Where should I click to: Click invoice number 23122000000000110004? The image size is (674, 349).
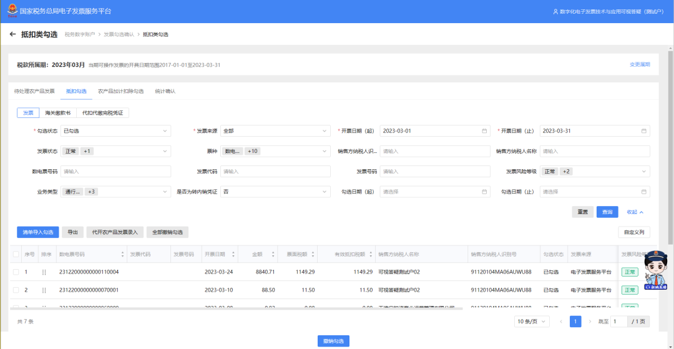[x=89, y=272]
